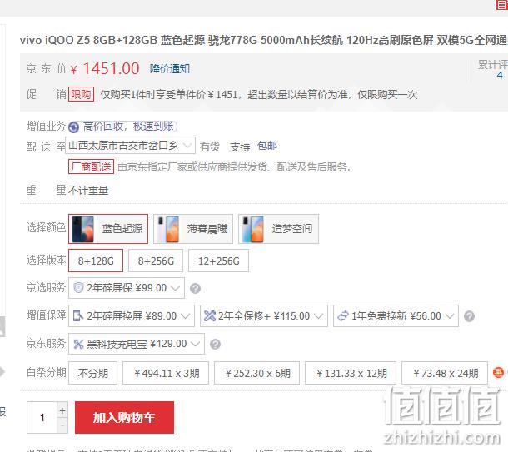Choose the 12+256G version
Screen dimensions: 508x452
(219, 261)
